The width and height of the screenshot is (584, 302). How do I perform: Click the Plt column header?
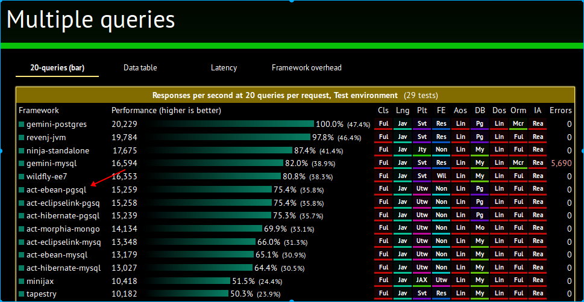(422, 111)
